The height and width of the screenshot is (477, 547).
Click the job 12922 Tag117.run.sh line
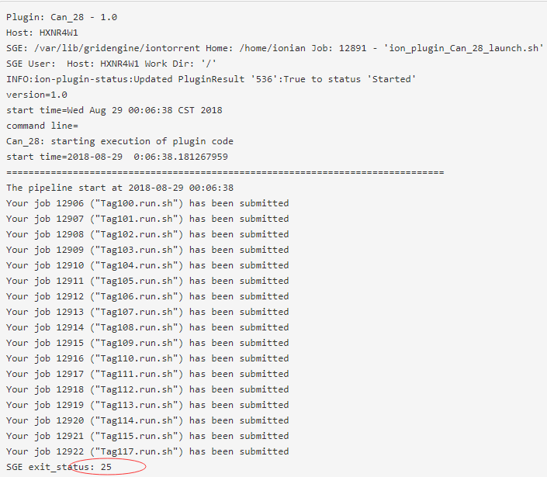click(147, 451)
